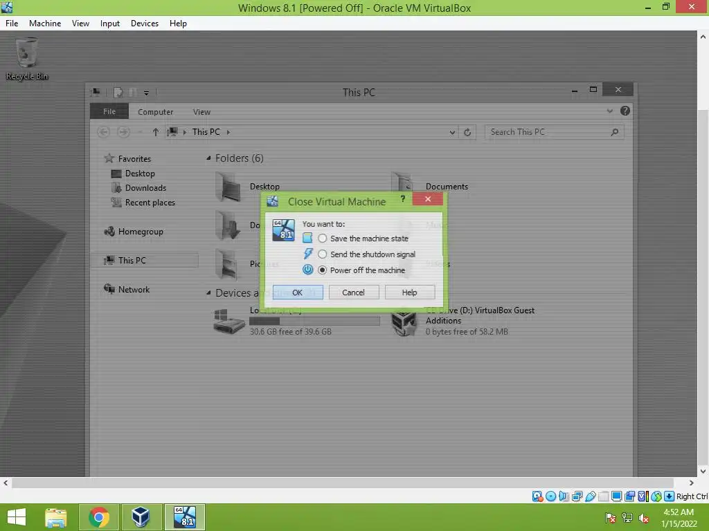
Task: Open the Machine menu
Action: [x=45, y=23]
